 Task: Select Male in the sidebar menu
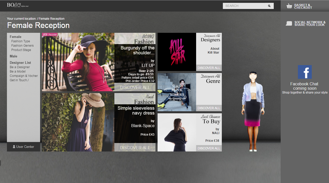pos(14,56)
